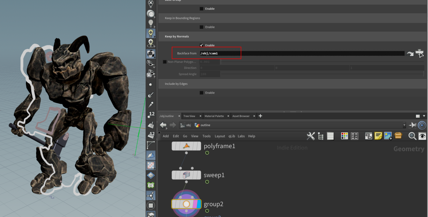Enable the Include by Edges checkbox
The height and width of the screenshot is (217, 428).
[202, 92]
